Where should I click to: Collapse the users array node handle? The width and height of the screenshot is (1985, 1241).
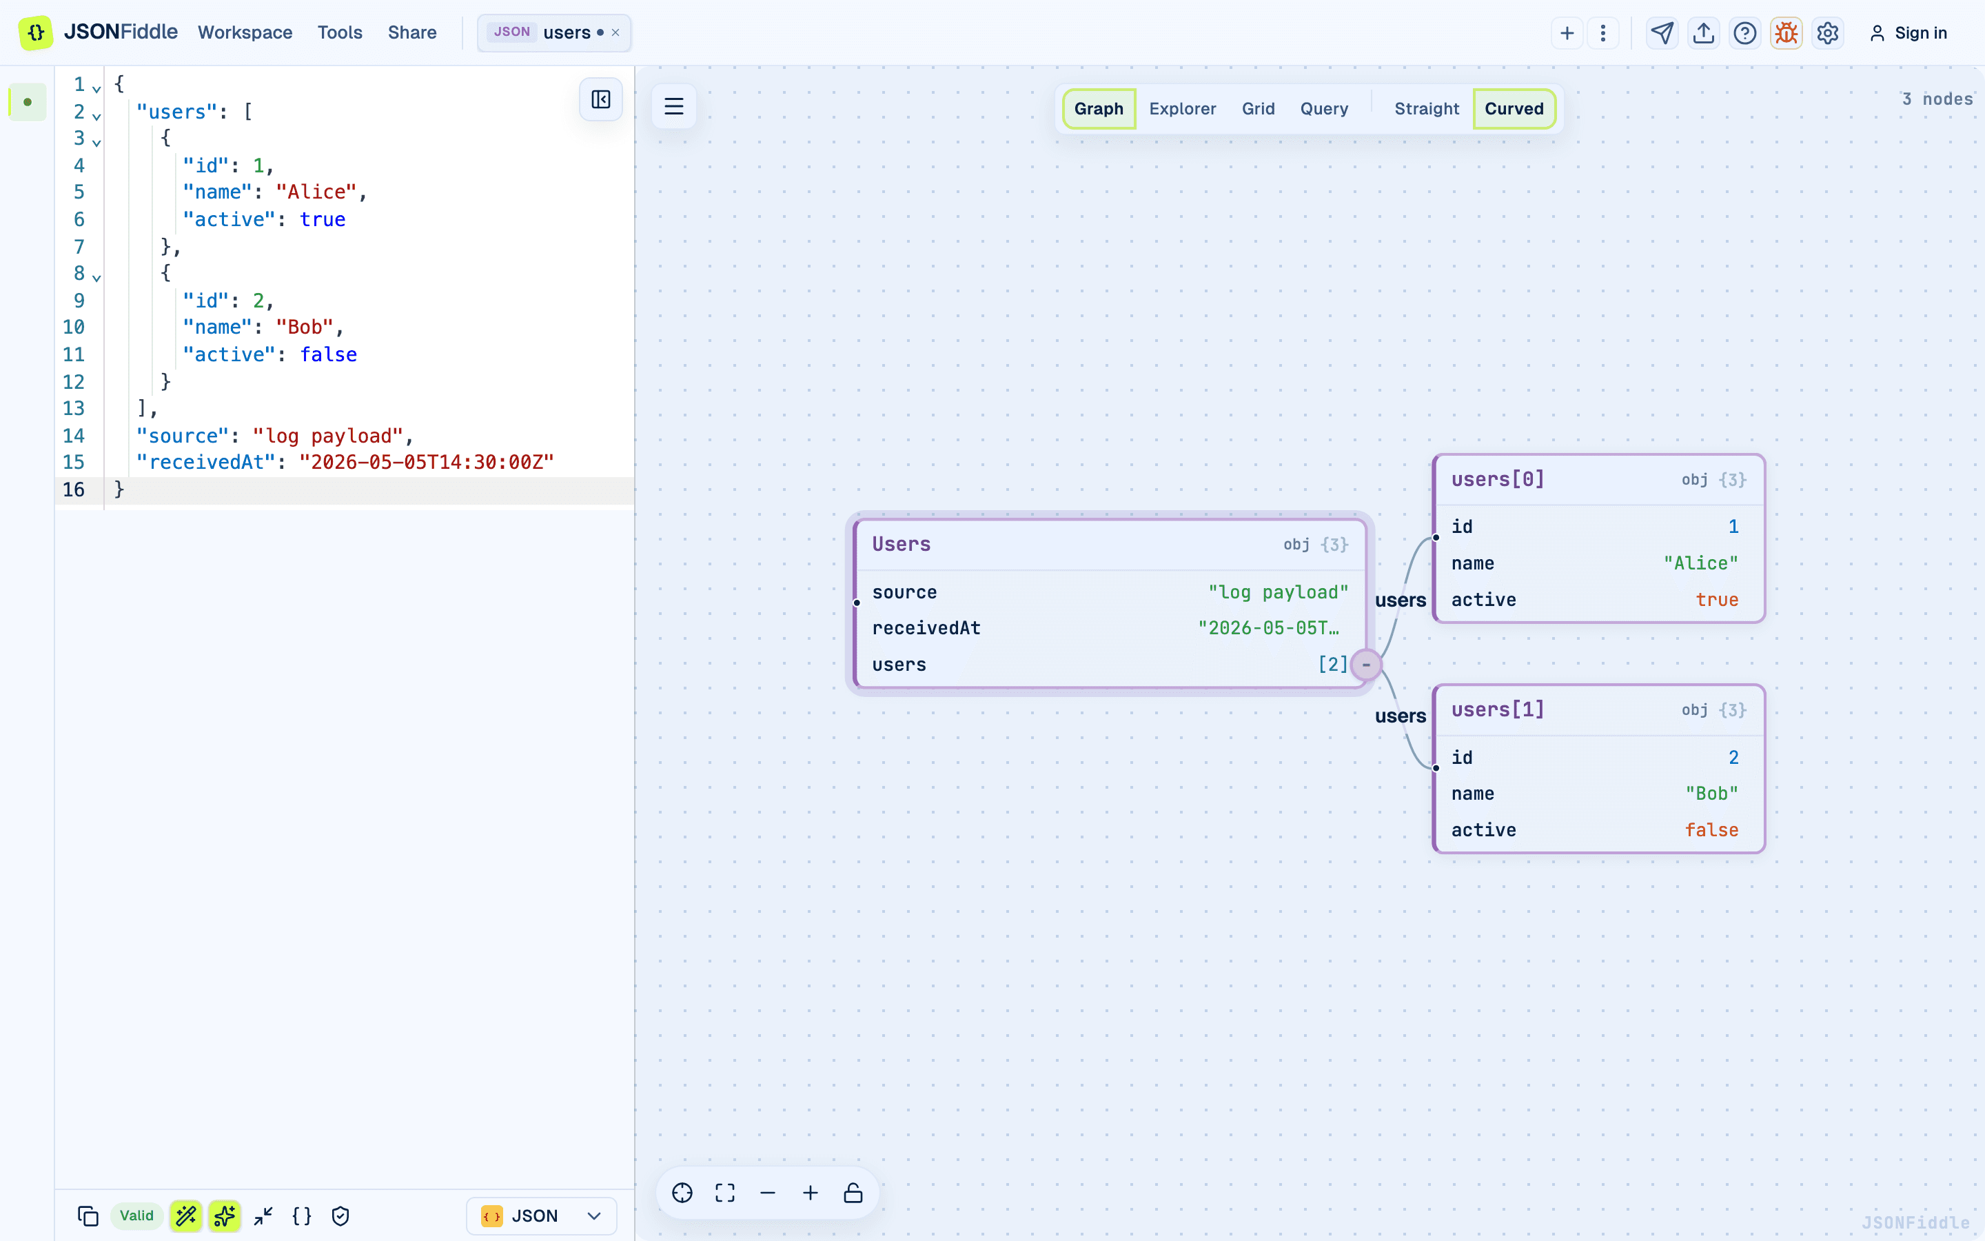point(1365,664)
